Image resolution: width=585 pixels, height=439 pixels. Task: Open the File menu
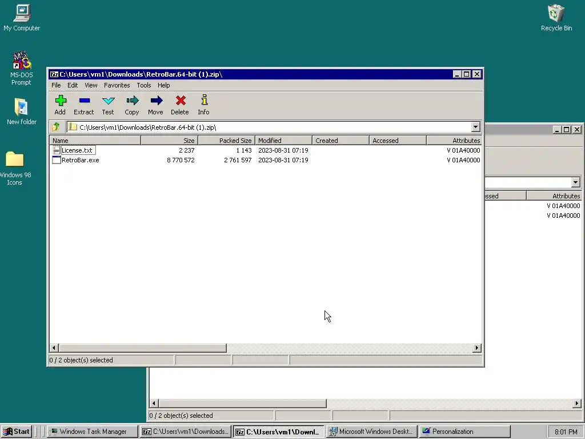[x=56, y=85]
